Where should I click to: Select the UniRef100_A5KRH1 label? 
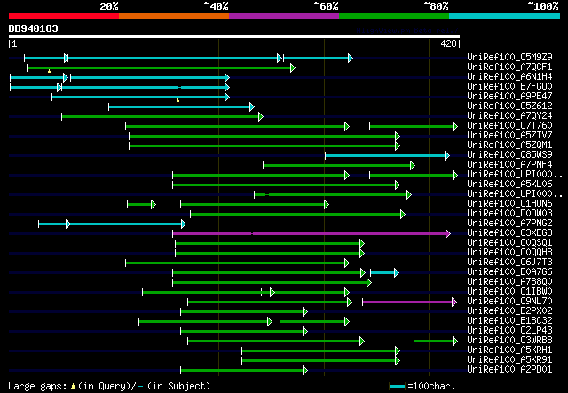(x=509, y=350)
